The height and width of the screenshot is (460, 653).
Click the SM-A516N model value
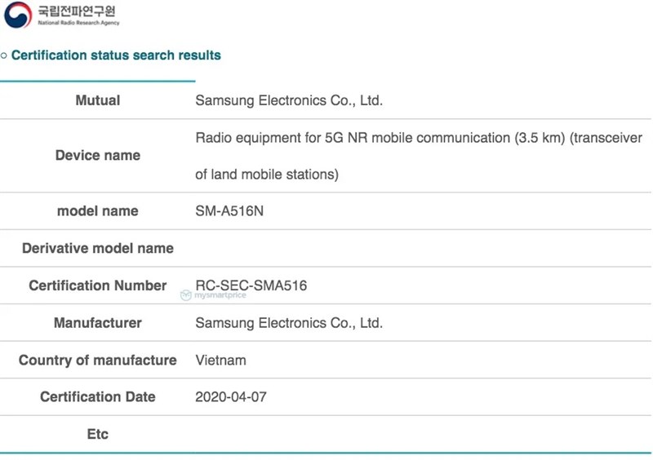click(229, 211)
